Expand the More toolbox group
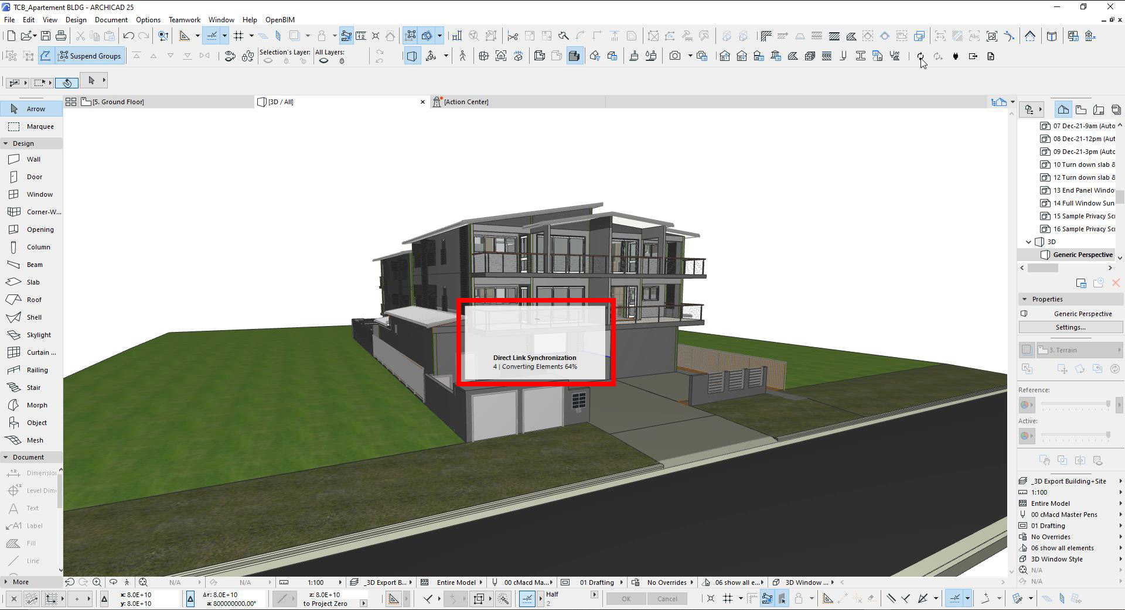Screen dimensions: 1125x610 [5, 582]
